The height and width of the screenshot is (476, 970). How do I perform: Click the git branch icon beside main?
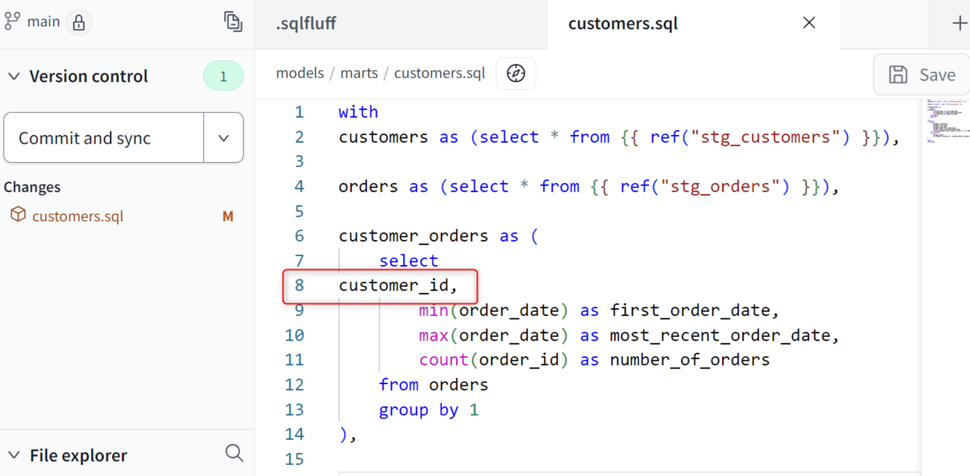click(x=12, y=21)
